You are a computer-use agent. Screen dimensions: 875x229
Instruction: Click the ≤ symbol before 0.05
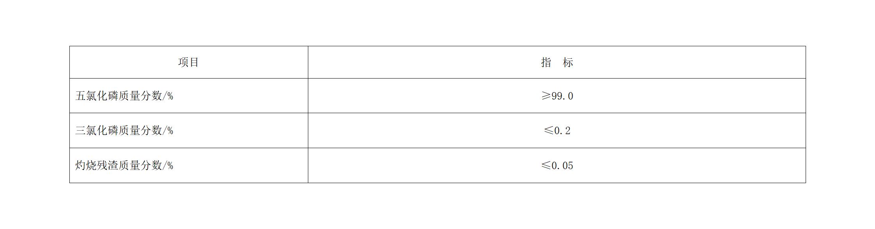[x=546, y=166]
